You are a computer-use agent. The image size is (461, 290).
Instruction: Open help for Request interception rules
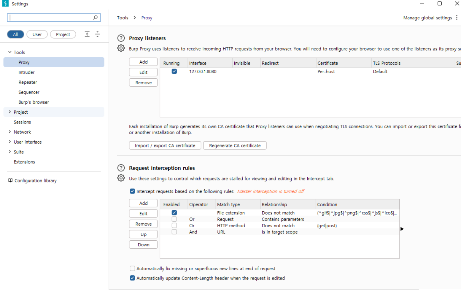(121, 168)
